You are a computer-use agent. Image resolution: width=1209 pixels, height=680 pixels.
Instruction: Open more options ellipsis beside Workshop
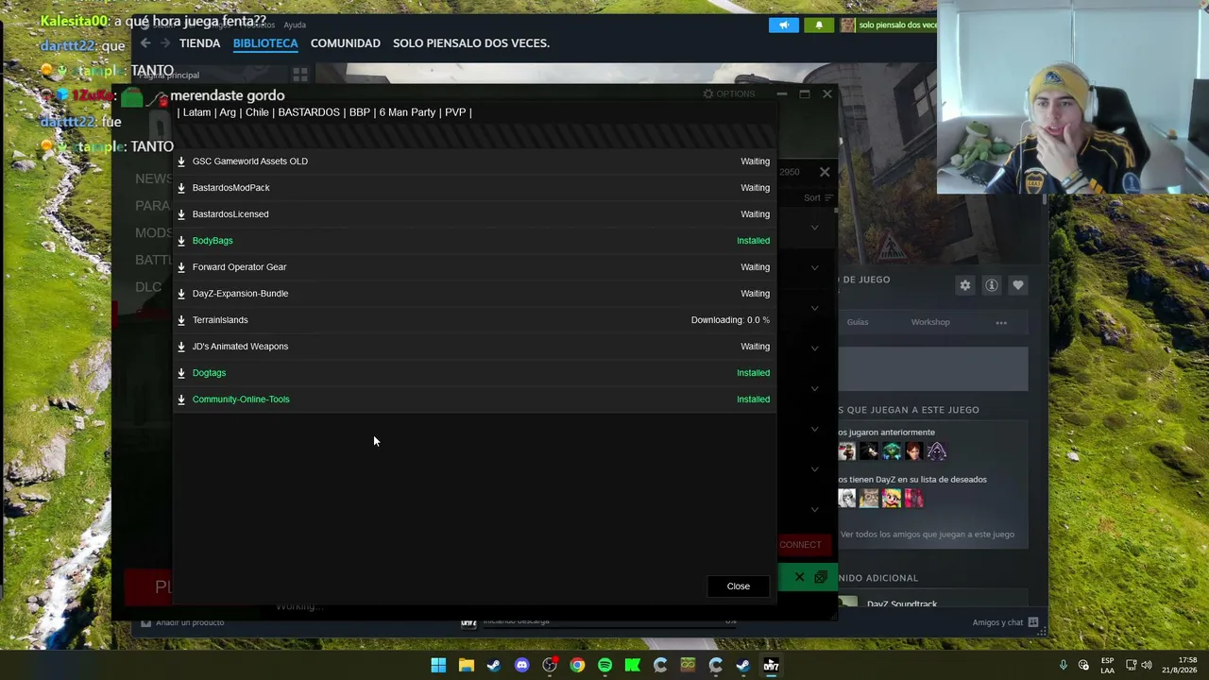[x=1001, y=323]
